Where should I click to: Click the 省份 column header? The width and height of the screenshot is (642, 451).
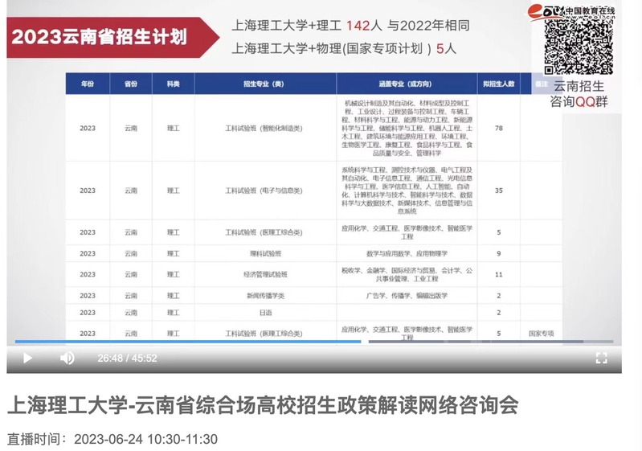tap(131, 84)
